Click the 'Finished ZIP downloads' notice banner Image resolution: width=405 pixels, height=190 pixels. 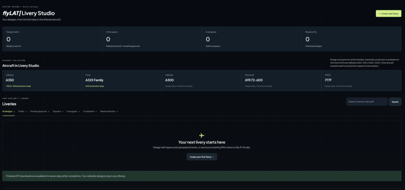point(202,176)
